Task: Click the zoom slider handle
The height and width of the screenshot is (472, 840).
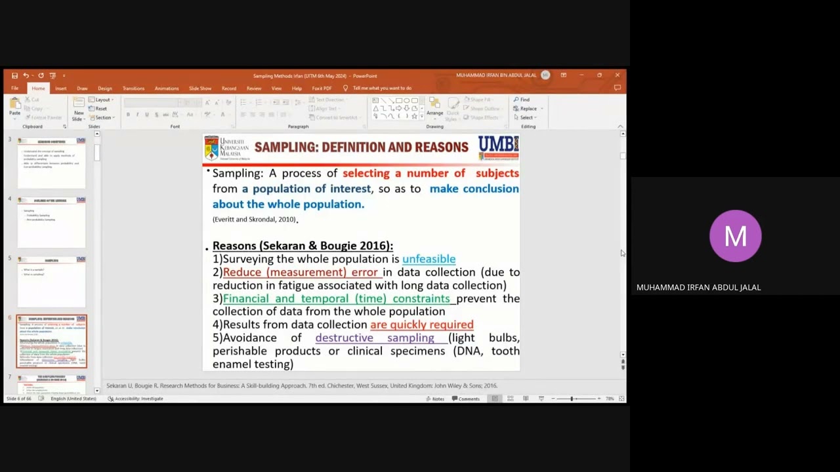Action: tap(572, 399)
